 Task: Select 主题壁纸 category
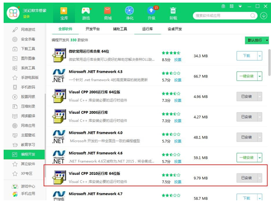24,135
